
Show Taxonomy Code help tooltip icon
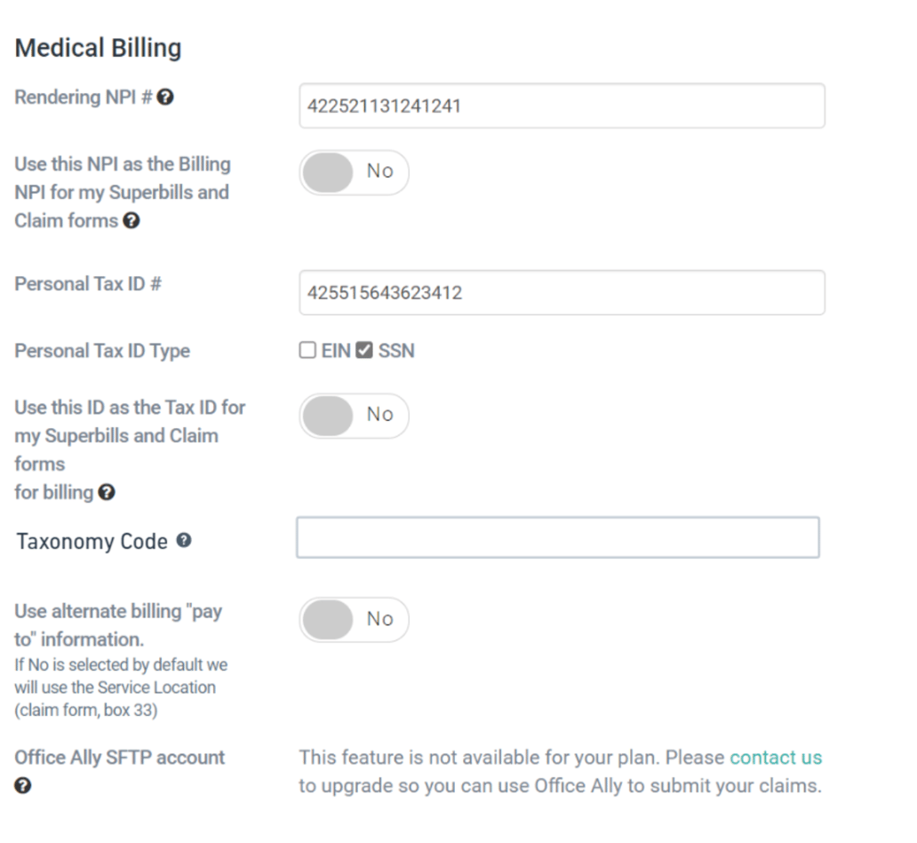tap(184, 540)
